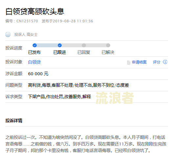Click the 已发布 step label
The width and height of the screenshot is (174, 157).
pos(34,52)
